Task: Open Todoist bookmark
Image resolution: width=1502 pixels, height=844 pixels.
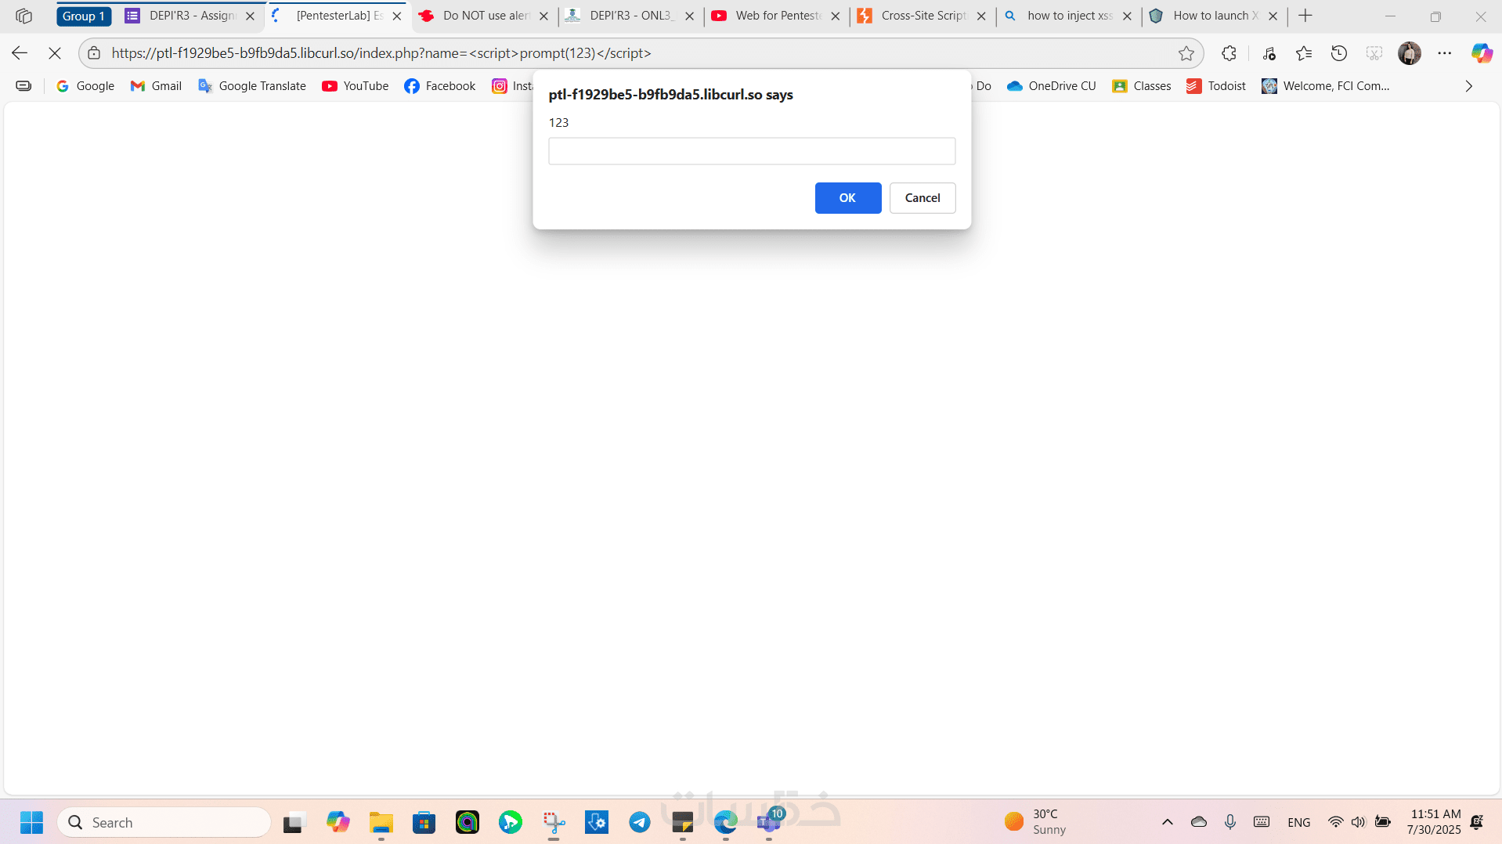Action: 1216,86
